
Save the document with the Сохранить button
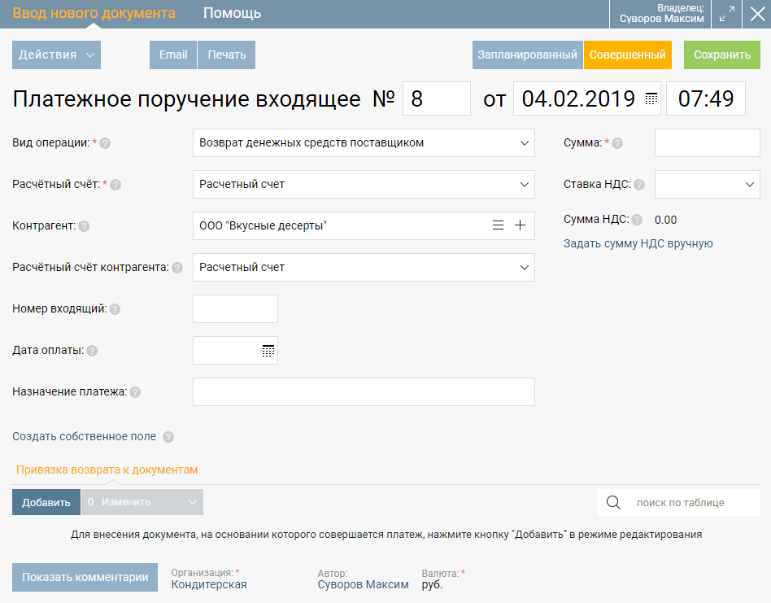click(x=722, y=55)
